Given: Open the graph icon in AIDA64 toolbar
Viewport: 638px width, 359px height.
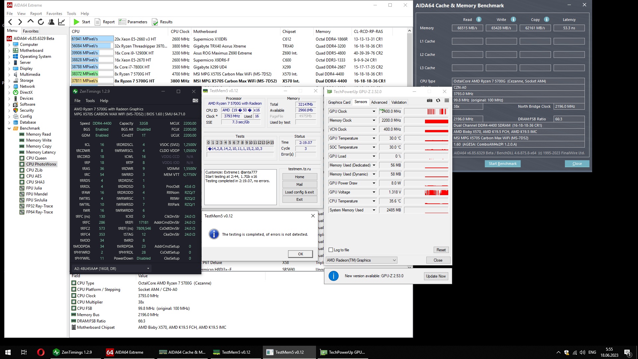Looking at the screenshot, I should (x=61, y=22).
